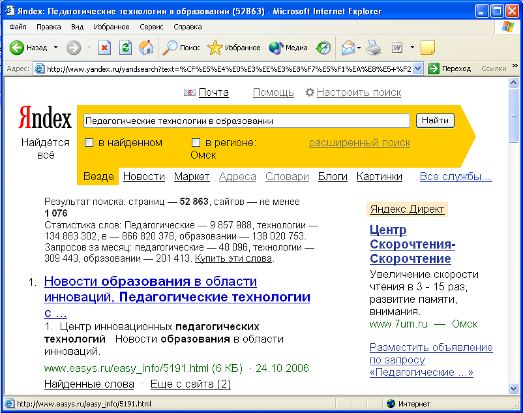Stop page loading with red X icon
The width and height of the screenshot is (523, 413).
(x=104, y=48)
